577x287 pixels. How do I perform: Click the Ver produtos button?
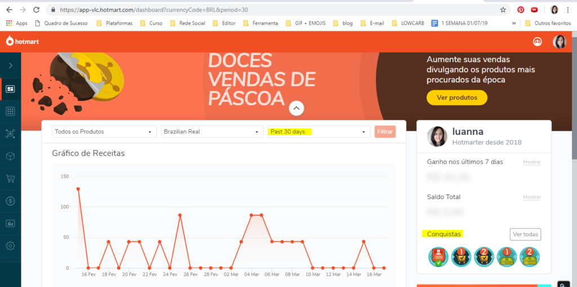[456, 98]
